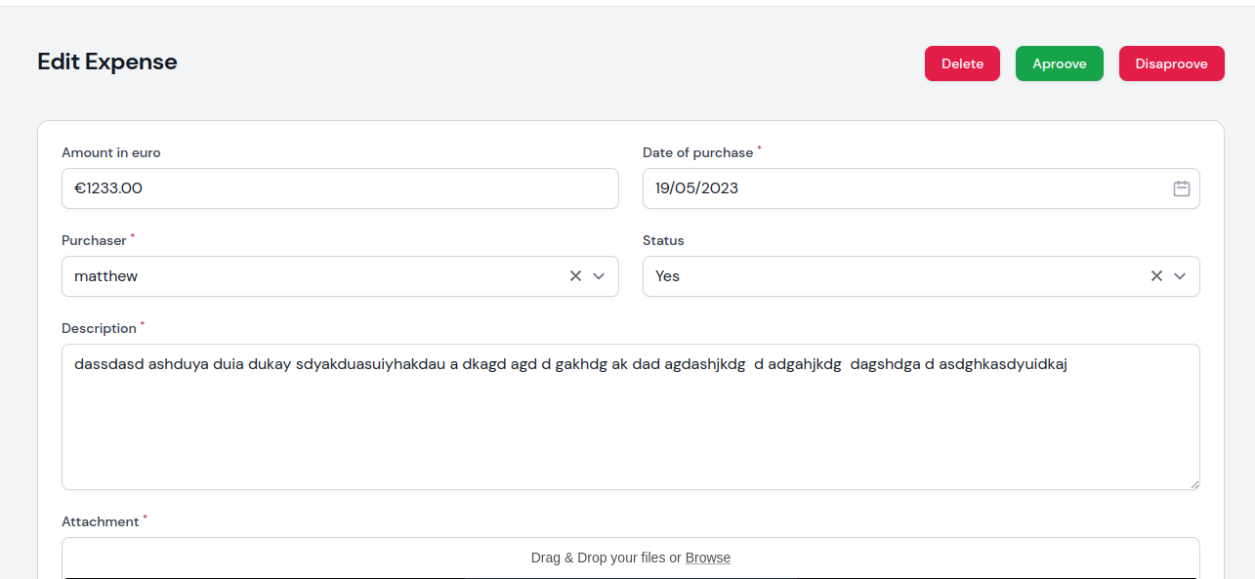
Task: Click the green Aproove button
Action: [1060, 63]
